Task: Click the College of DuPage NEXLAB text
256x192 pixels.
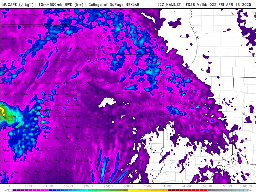Action: click(x=114, y=4)
